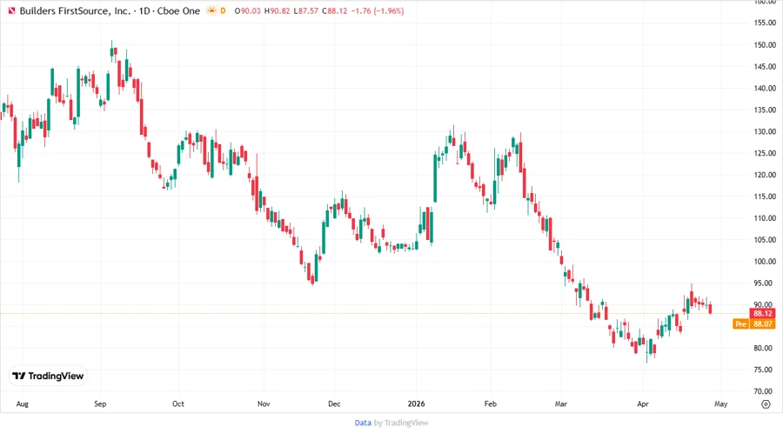Viewport: 783px width, 433px height.
Task: Open chart settings gear icon
Action: tap(766, 404)
